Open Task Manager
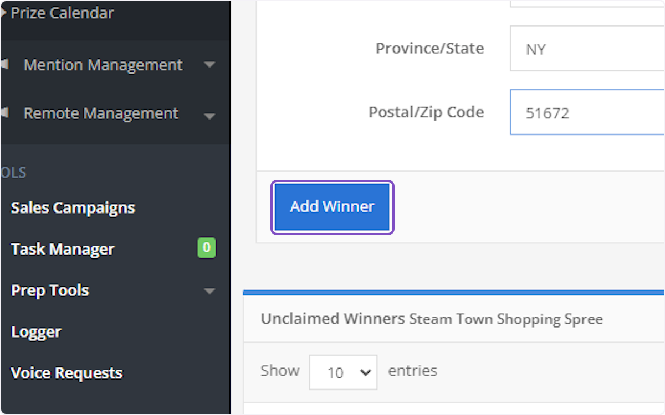665x415 pixels. [62, 249]
